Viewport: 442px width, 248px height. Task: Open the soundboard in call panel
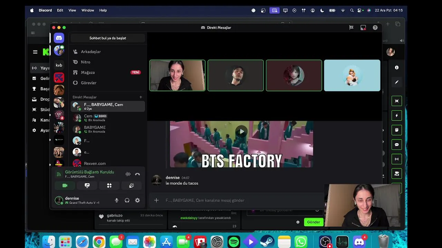132,185
